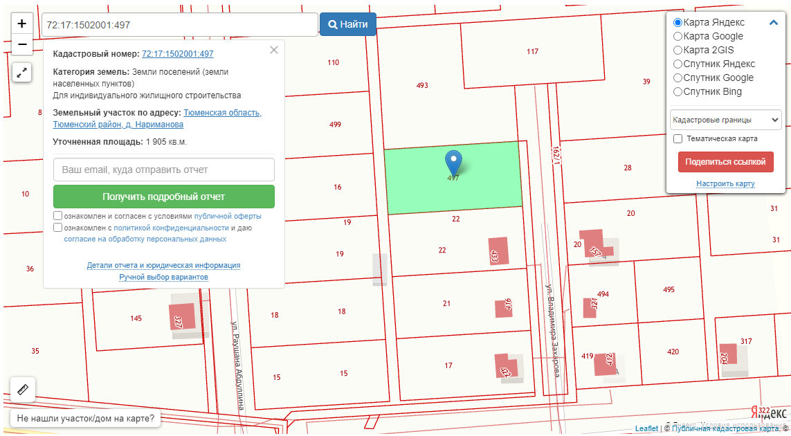The width and height of the screenshot is (791, 436).
Task: Click parcel label 17
Action: 448,366
